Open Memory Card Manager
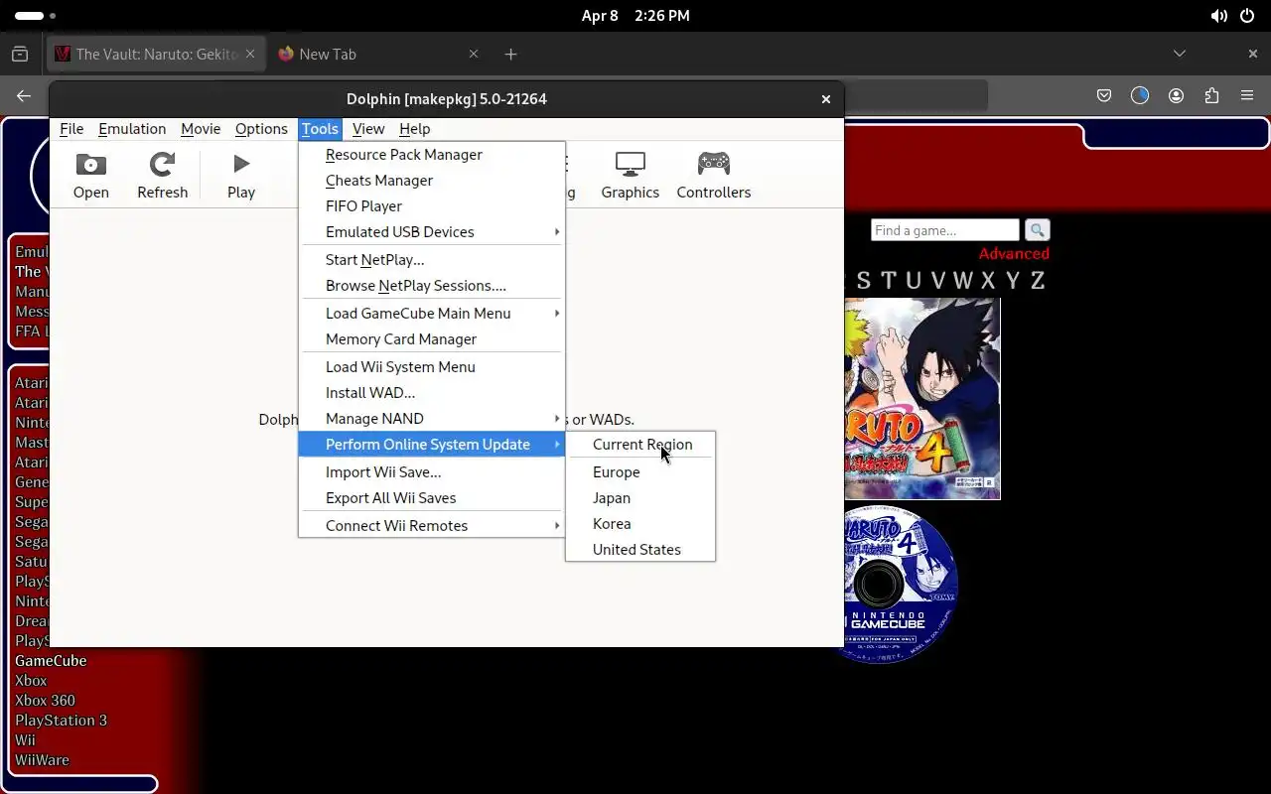 tap(432, 339)
